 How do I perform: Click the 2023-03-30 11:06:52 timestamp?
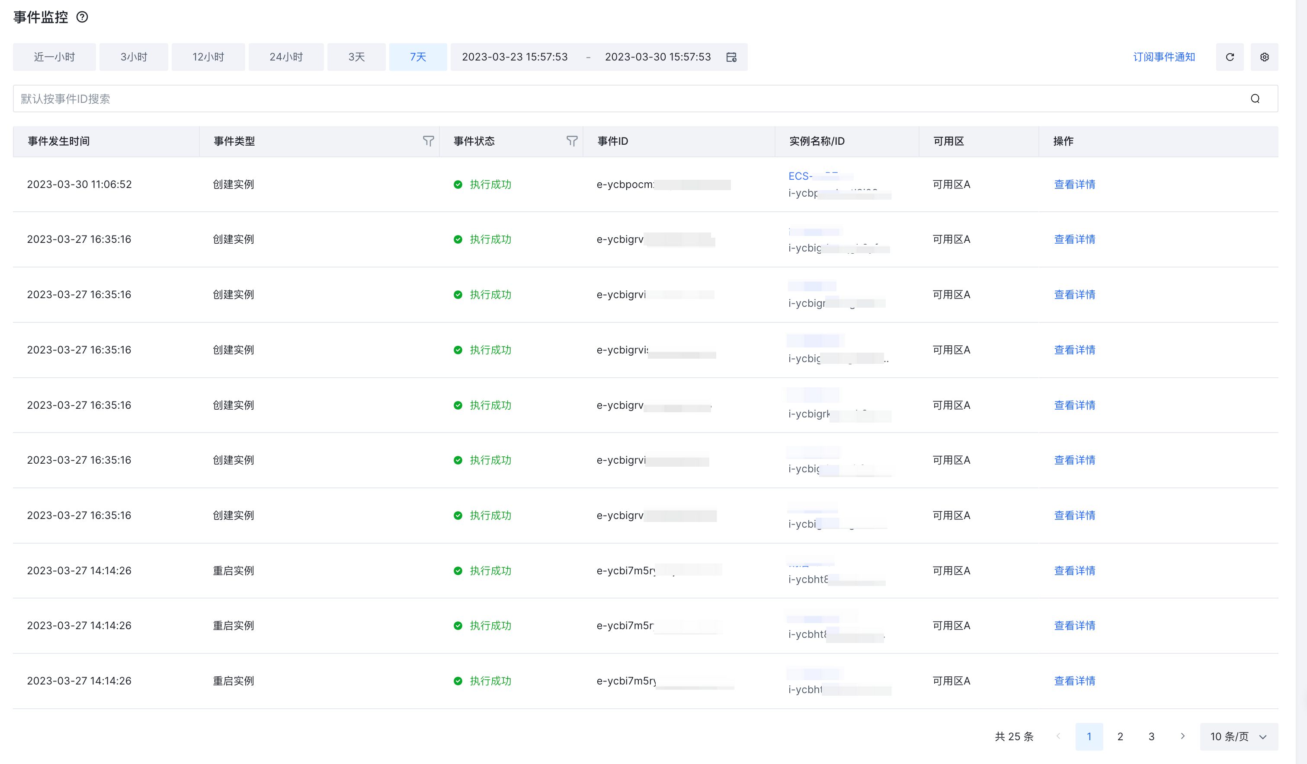[79, 185]
